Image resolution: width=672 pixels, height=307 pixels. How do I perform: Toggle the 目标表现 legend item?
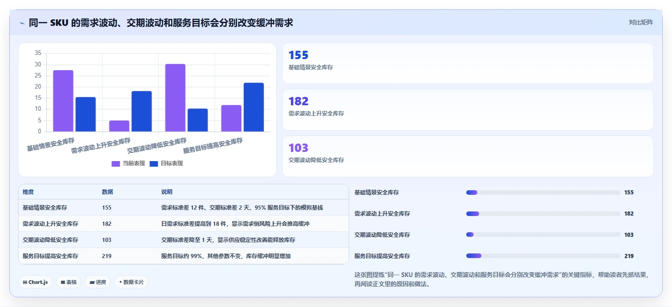click(166, 163)
